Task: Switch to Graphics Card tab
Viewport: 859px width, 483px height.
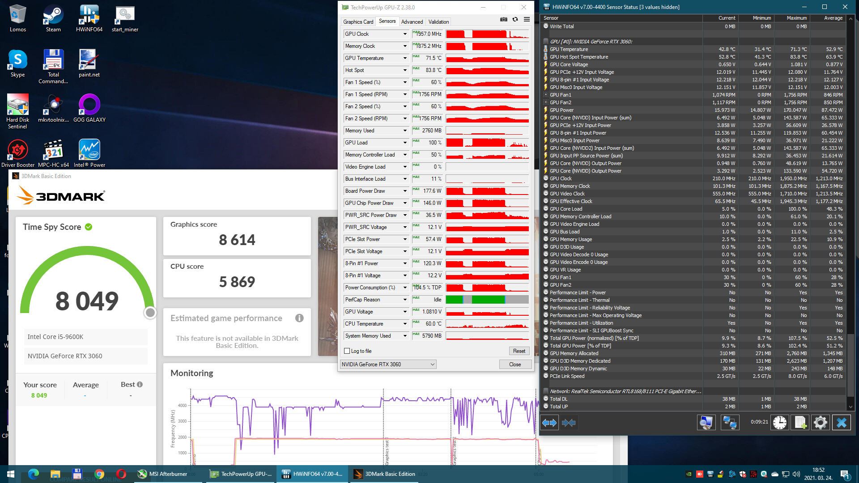Action: (358, 21)
